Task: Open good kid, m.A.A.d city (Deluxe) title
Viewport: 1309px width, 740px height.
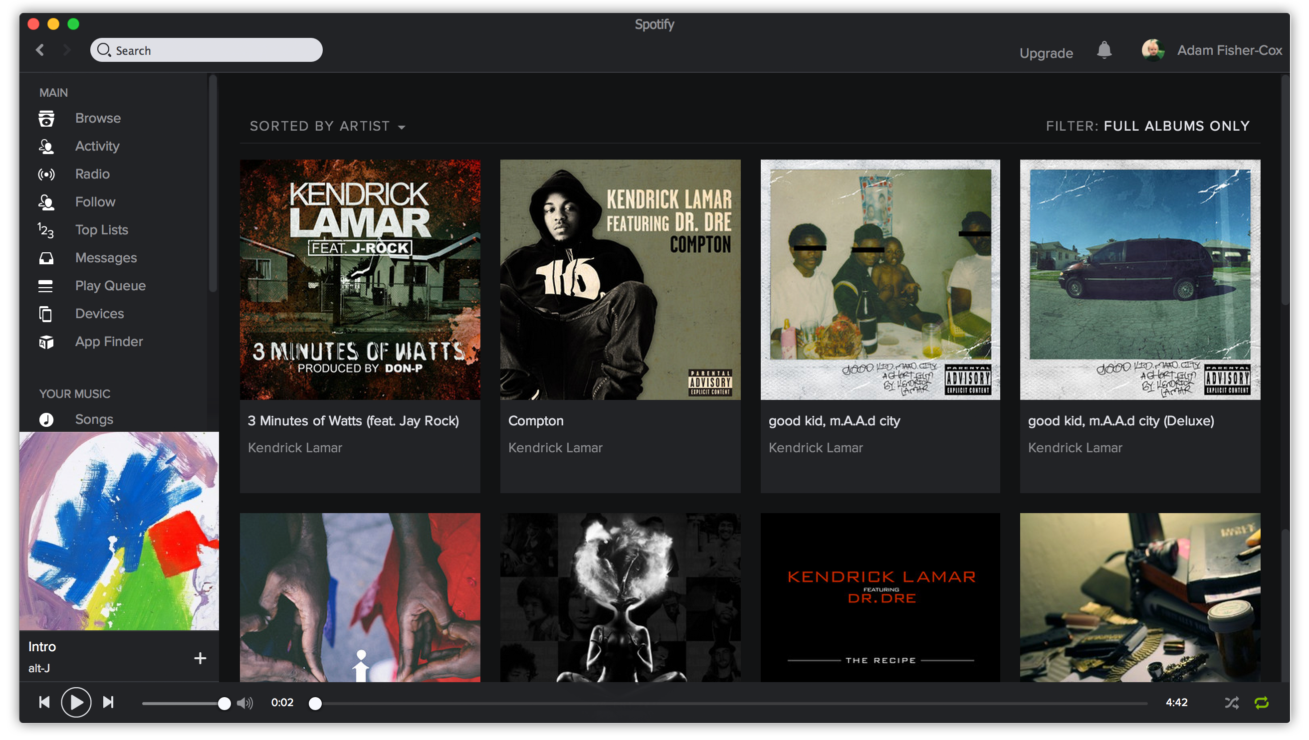Action: coord(1121,421)
